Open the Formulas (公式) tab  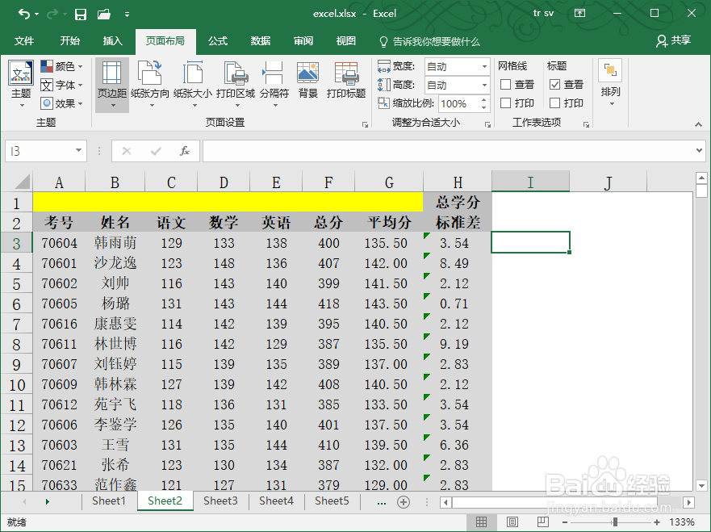[218, 41]
